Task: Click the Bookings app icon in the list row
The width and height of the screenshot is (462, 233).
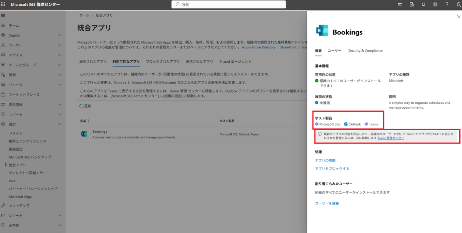Action: point(84,134)
